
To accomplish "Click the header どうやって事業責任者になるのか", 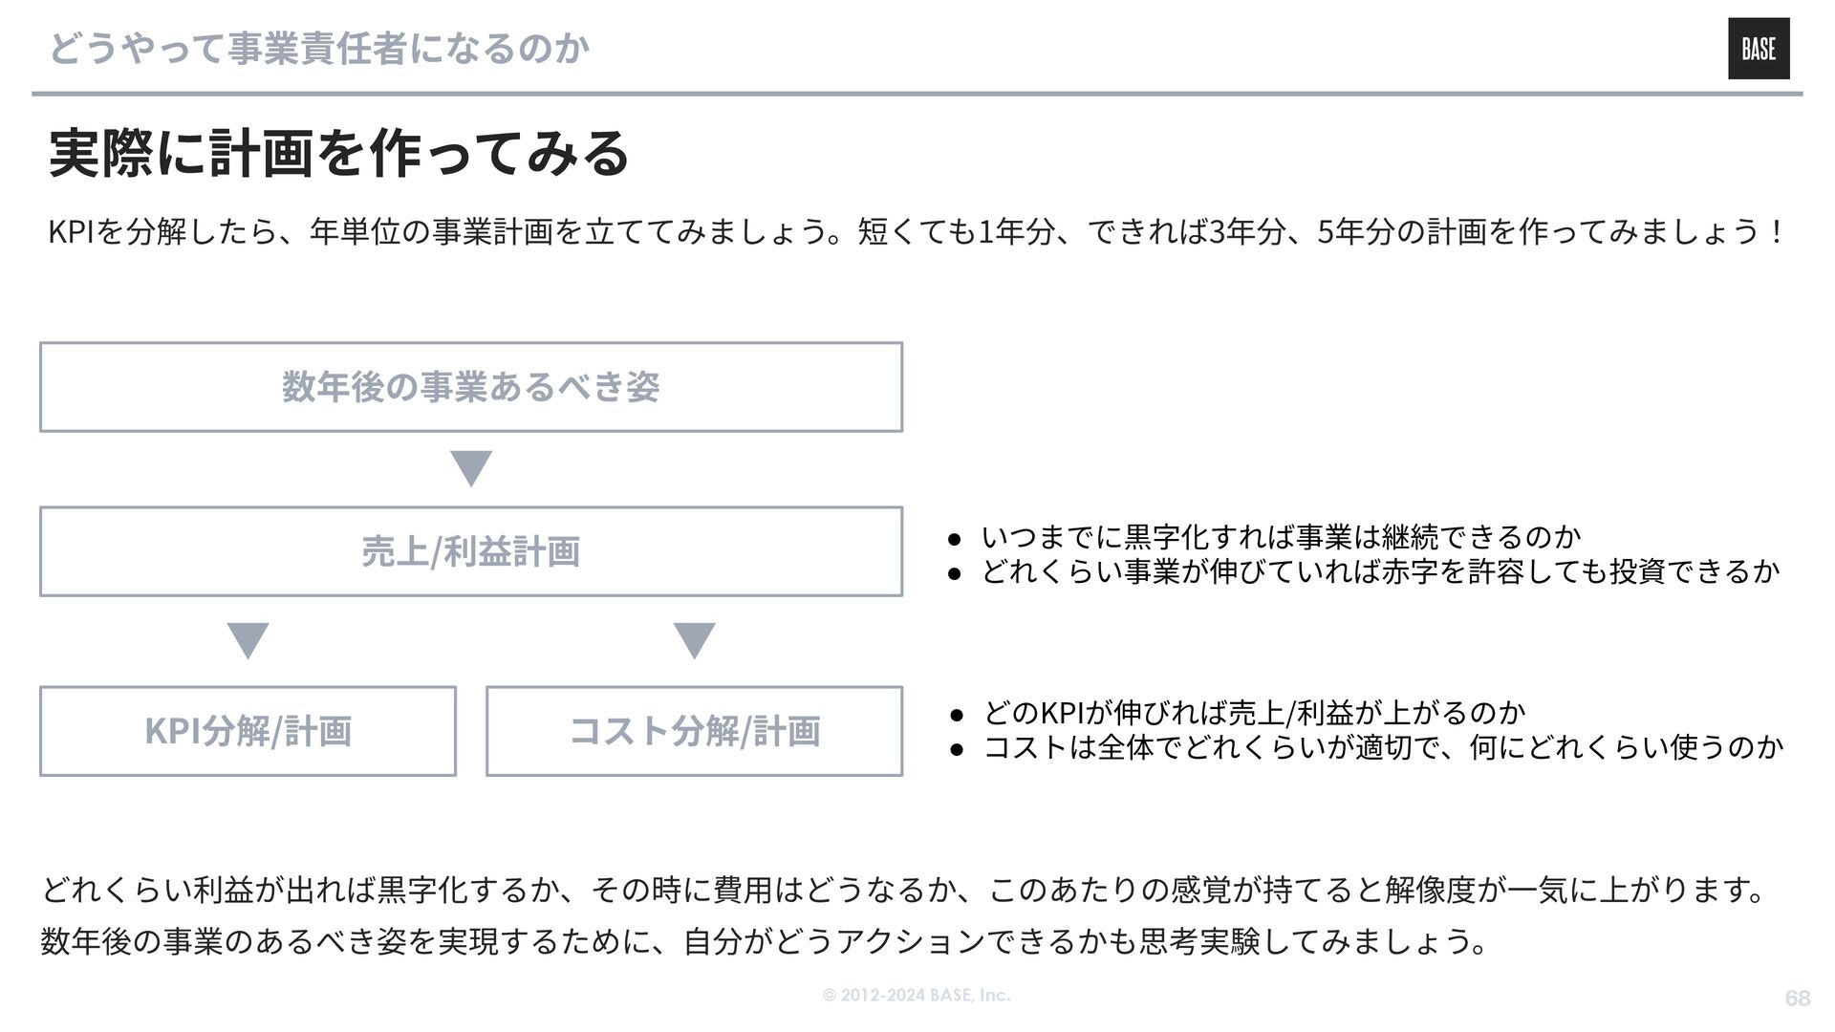I will (319, 48).
